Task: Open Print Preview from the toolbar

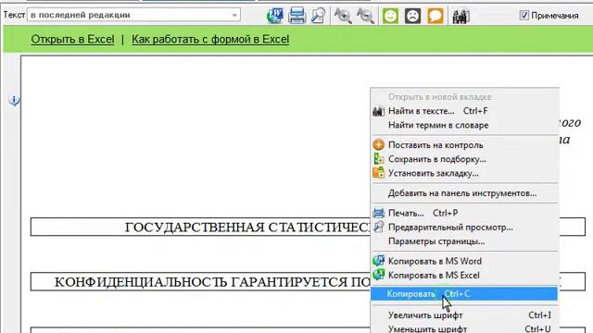Action: tap(318, 16)
